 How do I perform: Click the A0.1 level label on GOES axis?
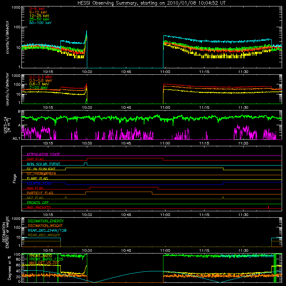point(16,139)
